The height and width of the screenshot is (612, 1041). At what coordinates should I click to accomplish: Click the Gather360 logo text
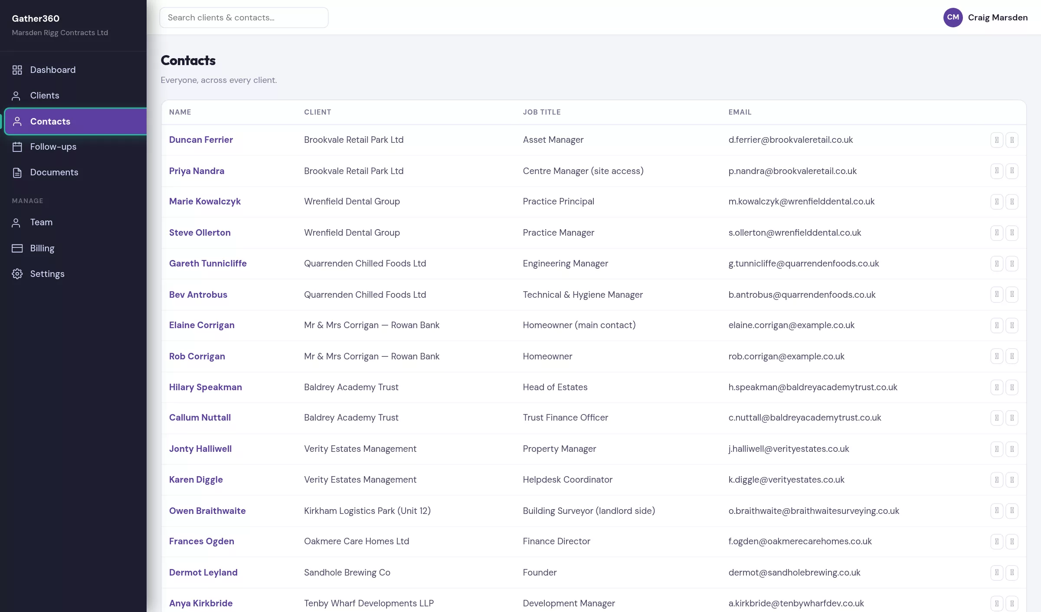36,18
